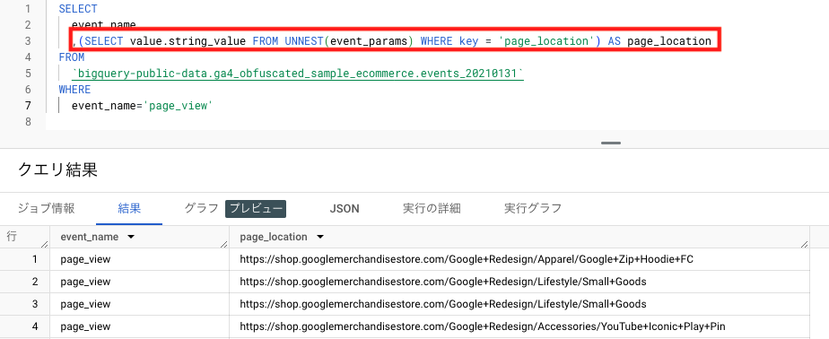Image resolution: width=829 pixels, height=339 pixels.
Task: Click the page_view cell in row 2
Action: click(x=140, y=282)
